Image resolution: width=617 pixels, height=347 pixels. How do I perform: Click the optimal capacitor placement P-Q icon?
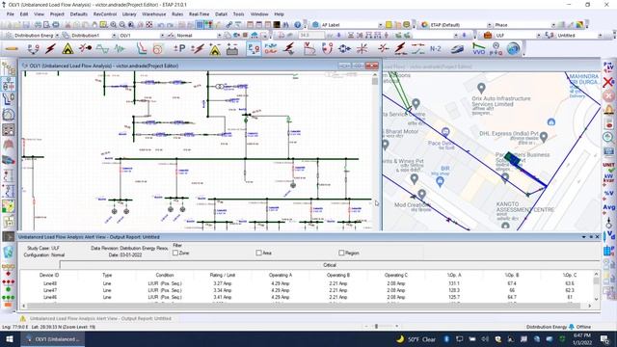pos(496,49)
